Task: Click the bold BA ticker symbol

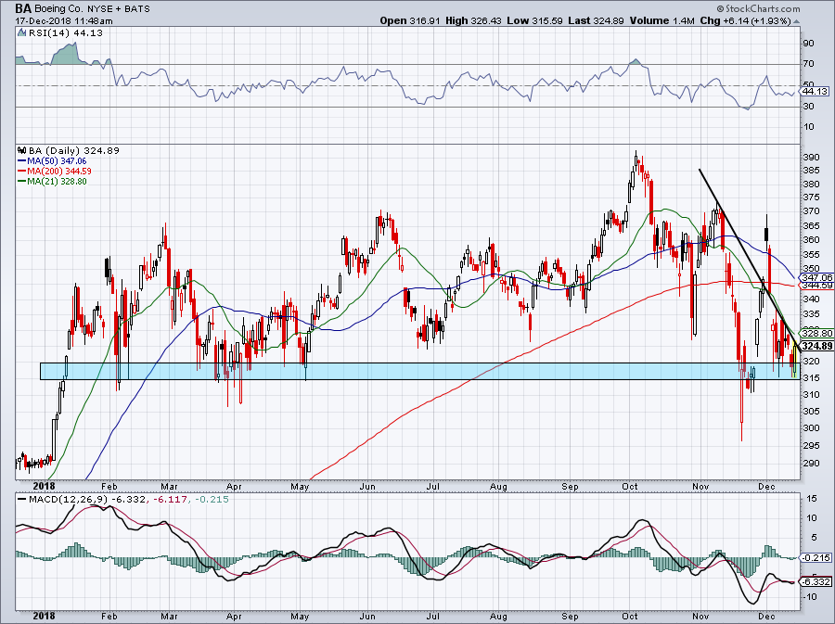Action: pyautogui.click(x=23, y=8)
